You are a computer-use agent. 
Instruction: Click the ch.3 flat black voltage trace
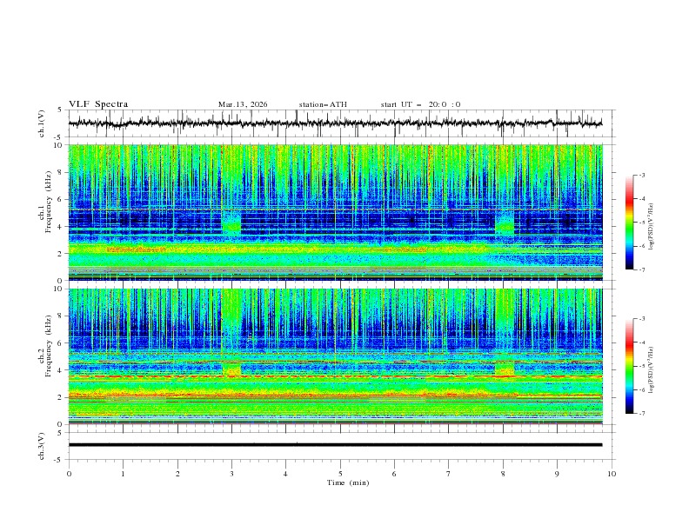click(x=335, y=445)
